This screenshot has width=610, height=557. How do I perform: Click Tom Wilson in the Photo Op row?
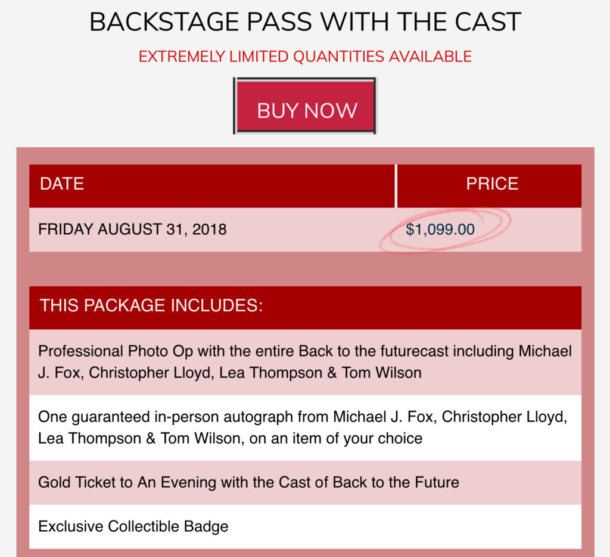pos(381,373)
